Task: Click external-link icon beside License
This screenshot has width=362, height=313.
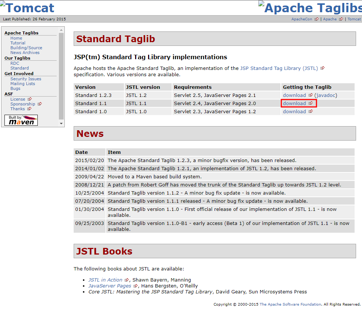Action: [30, 99]
